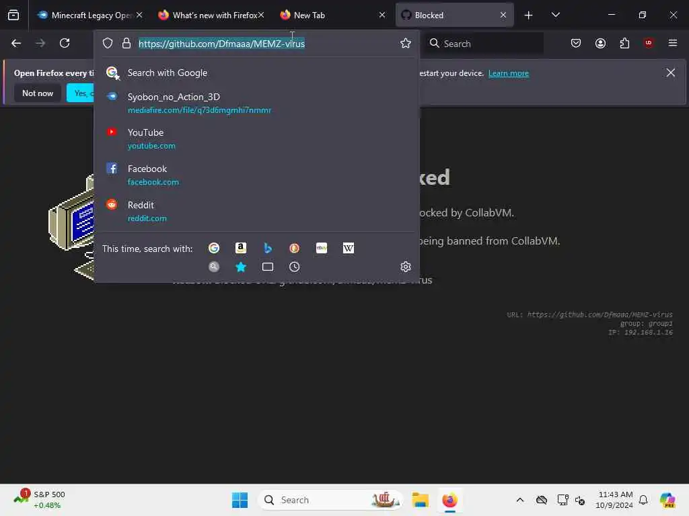Open uBlock Origin extension icon
Viewport: 689px width, 516px height.
point(649,43)
